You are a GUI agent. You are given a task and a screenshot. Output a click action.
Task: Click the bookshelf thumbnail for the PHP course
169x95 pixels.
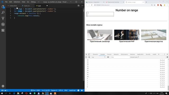click(x=127, y=35)
